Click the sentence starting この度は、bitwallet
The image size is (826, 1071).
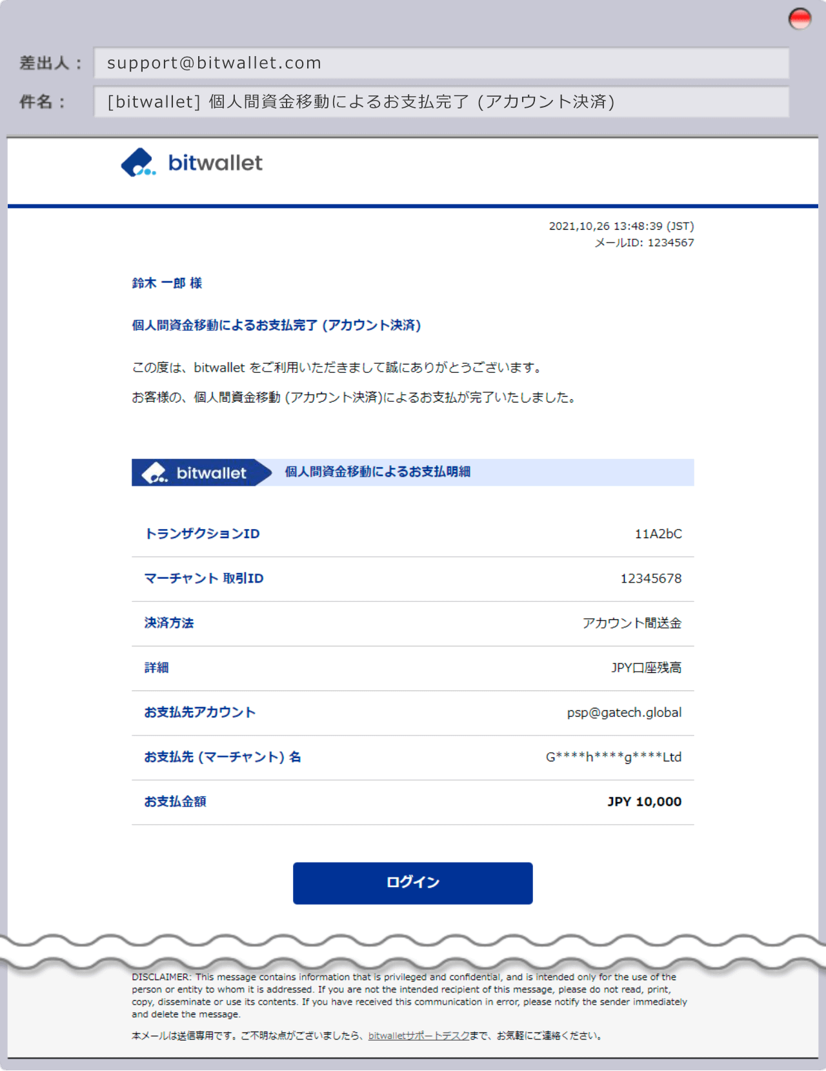(338, 367)
